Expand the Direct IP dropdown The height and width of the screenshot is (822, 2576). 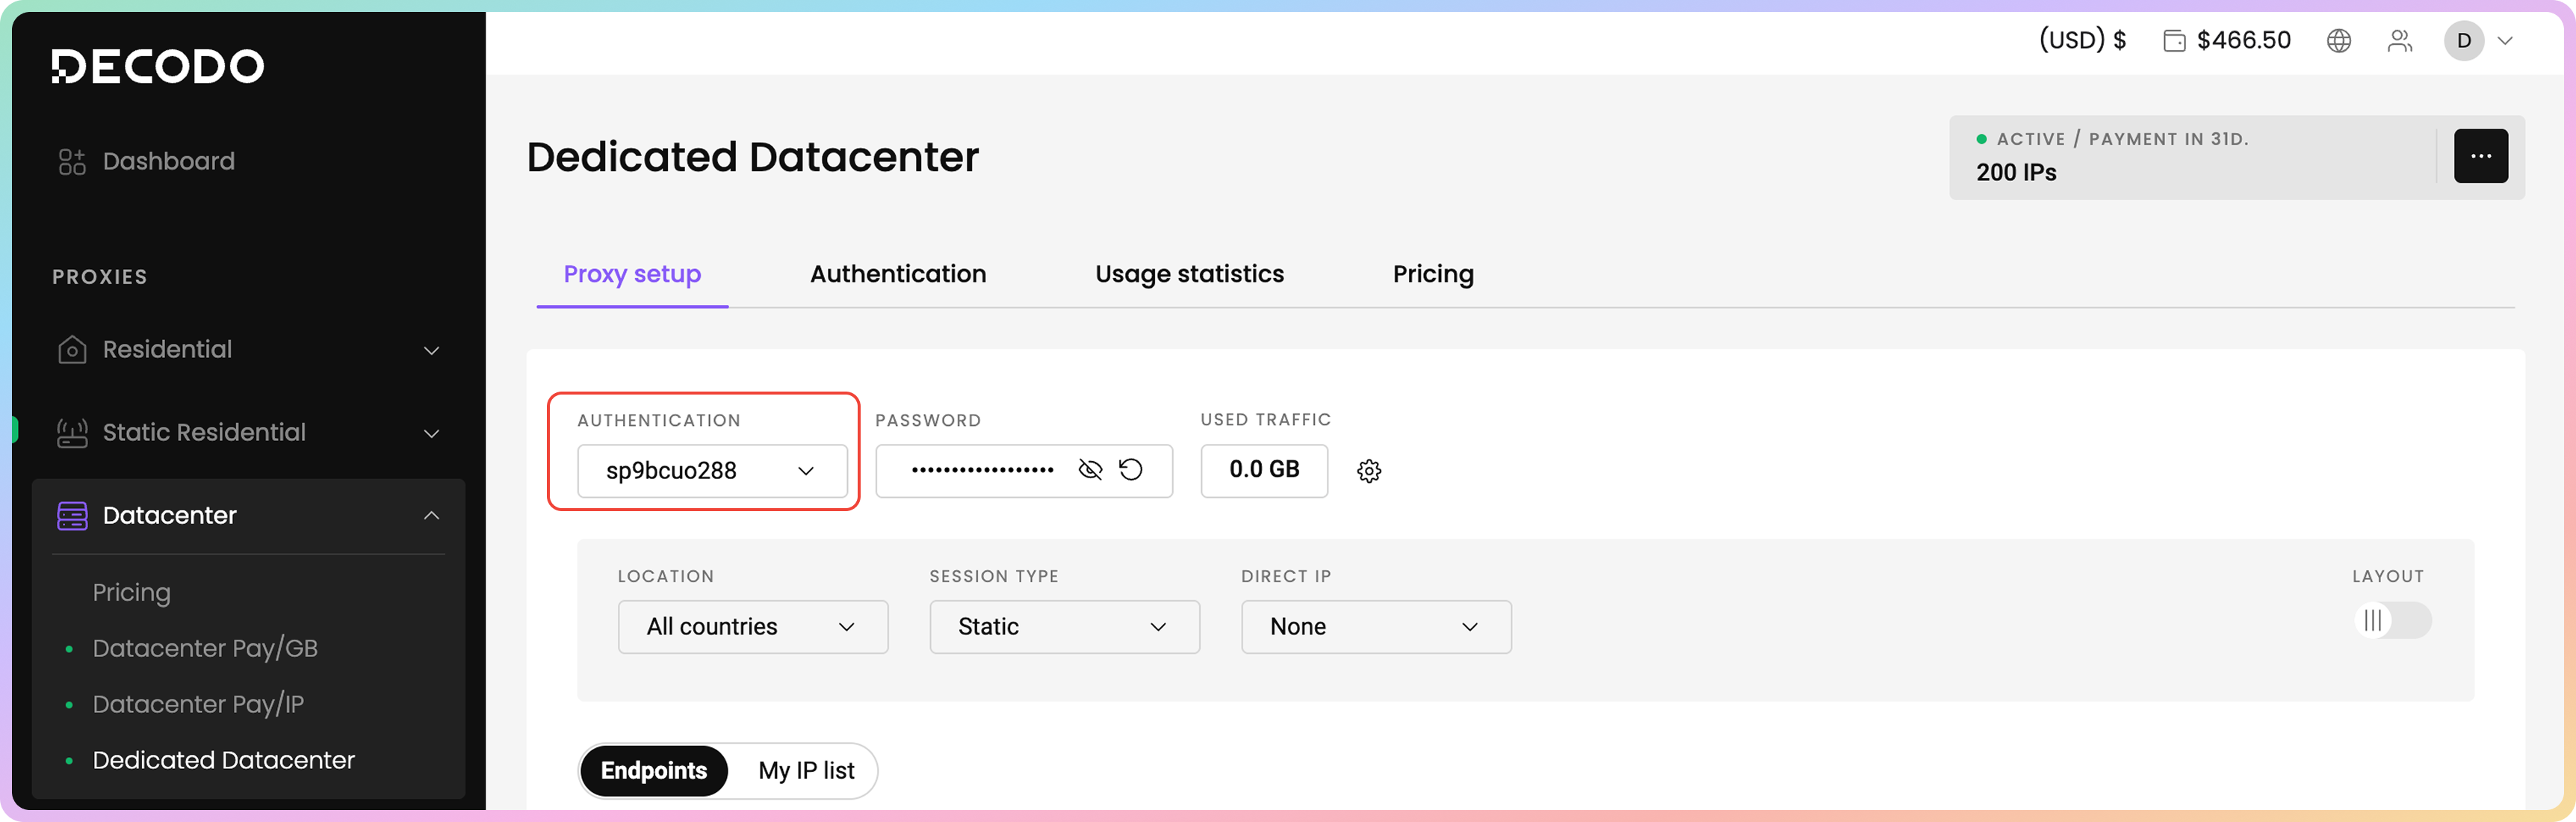(x=1375, y=627)
